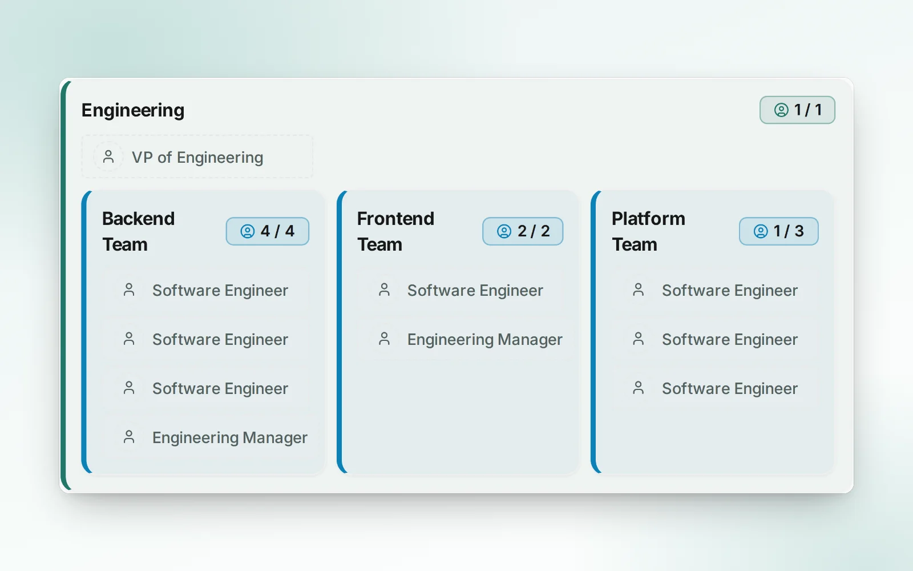Screen dimensions: 913x571
Task: Click the Backend Team heading
Action: [x=139, y=231]
